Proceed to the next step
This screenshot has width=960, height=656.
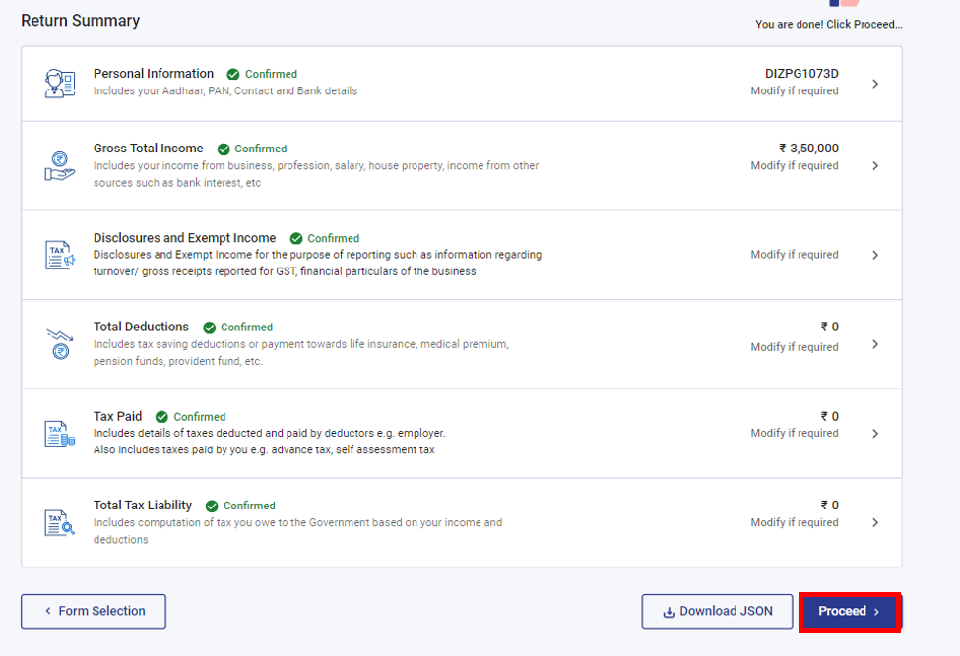pos(850,612)
